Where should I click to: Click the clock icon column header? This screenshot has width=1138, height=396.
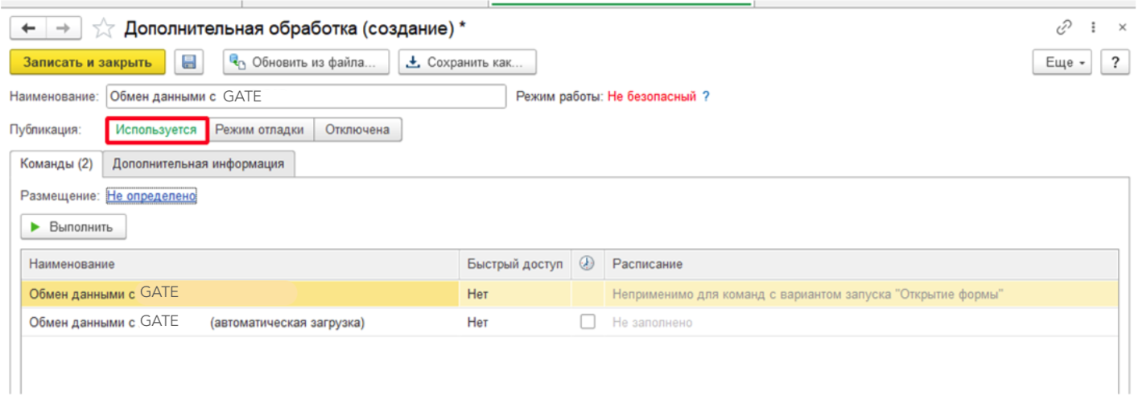[587, 264]
